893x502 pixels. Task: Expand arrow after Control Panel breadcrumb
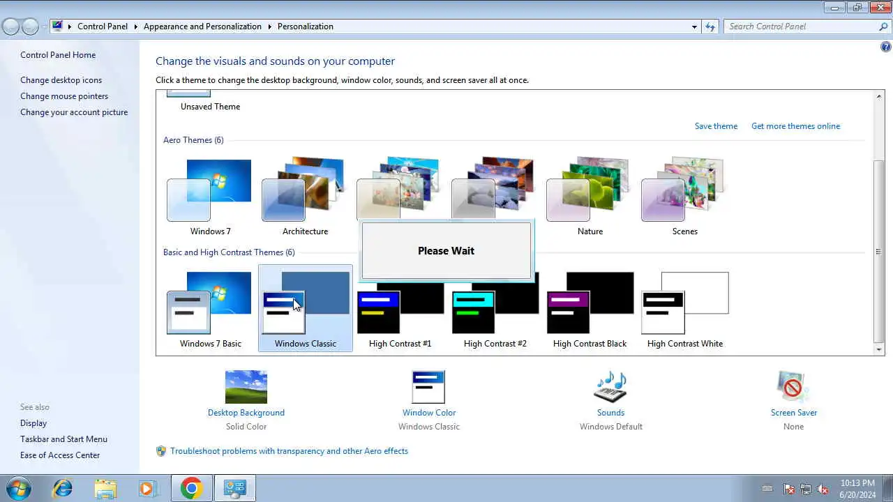136,26
